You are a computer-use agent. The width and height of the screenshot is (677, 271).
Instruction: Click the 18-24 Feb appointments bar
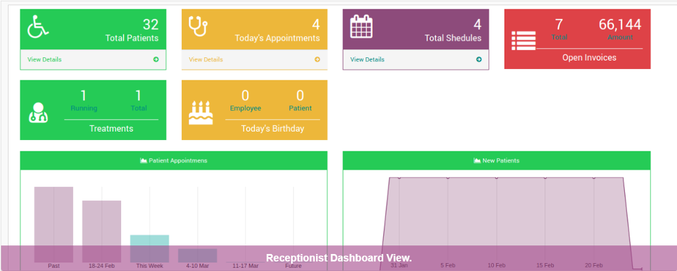click(101, 230)
